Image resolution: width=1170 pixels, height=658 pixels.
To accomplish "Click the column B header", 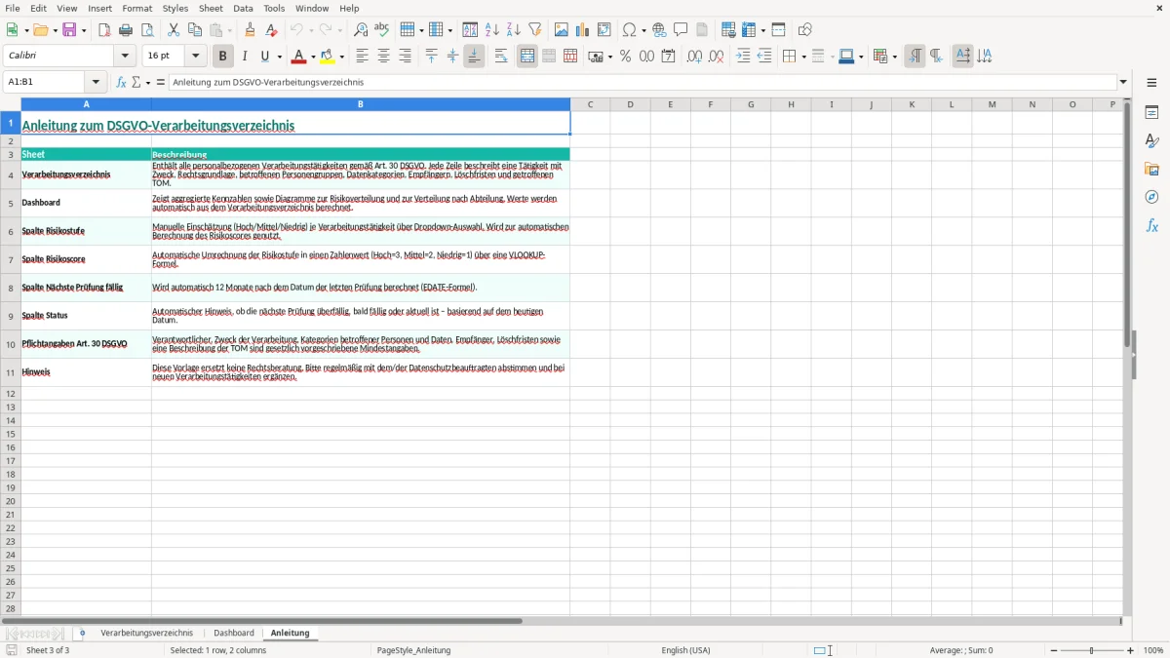I will 361,104.
